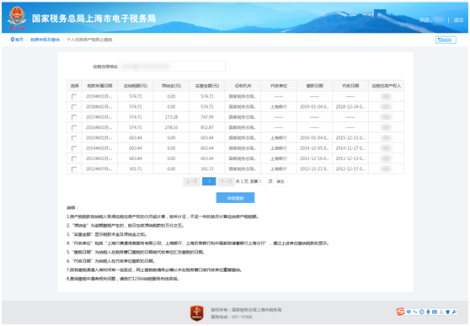Check the 2016年01月 tax period row checkbox
This screenshot has height=326, width=470.
(74, 128)
